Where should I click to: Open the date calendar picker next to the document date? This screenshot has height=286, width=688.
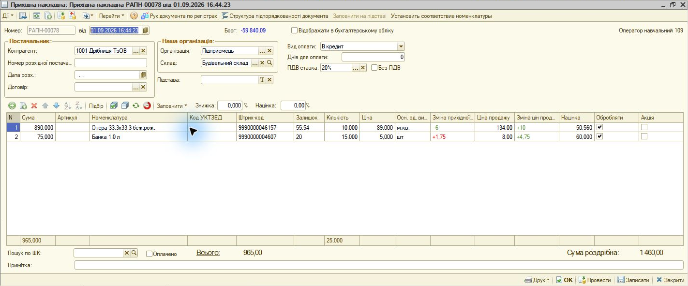(x=145, y=30)
